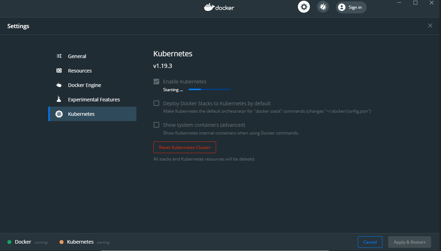
Task: Click the Docker Engine whale icon
Action: pyautogui.click(x=59, y=85)
